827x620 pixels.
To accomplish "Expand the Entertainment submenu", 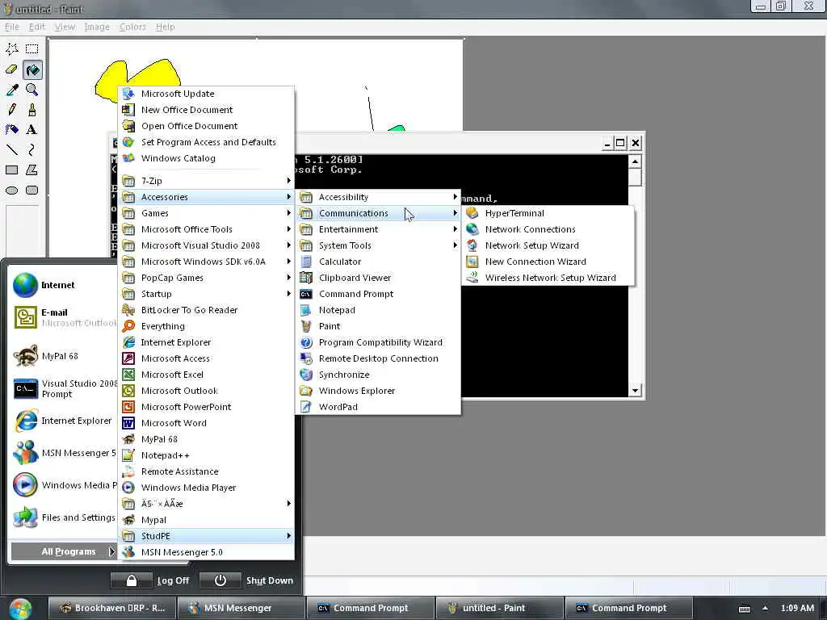I will 378,229.
